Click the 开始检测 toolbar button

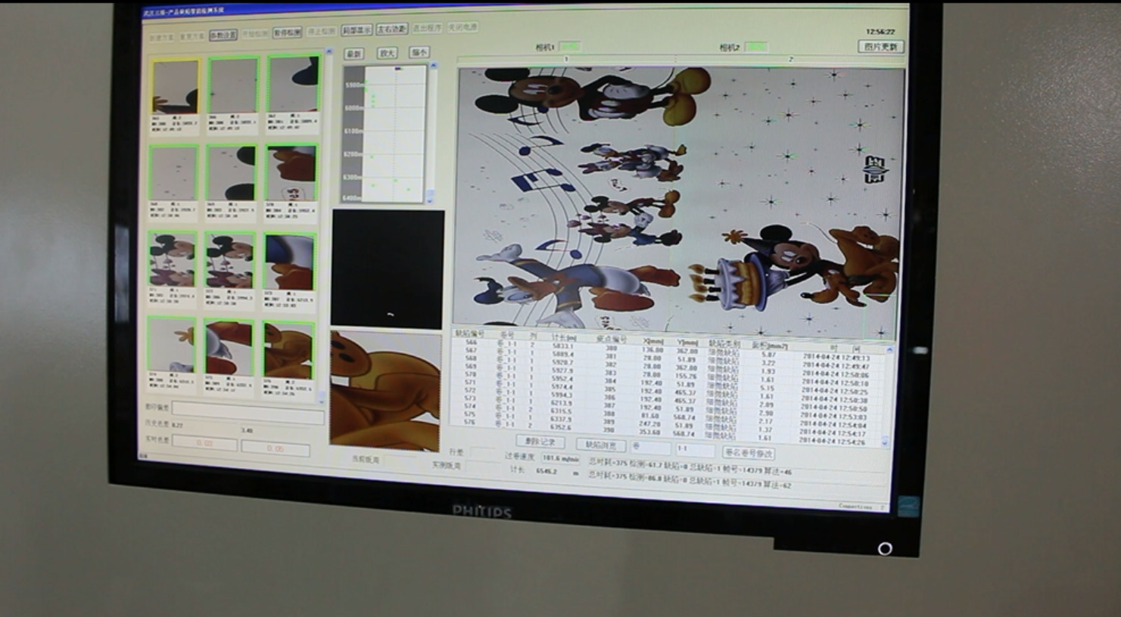[x=254, y=34]
